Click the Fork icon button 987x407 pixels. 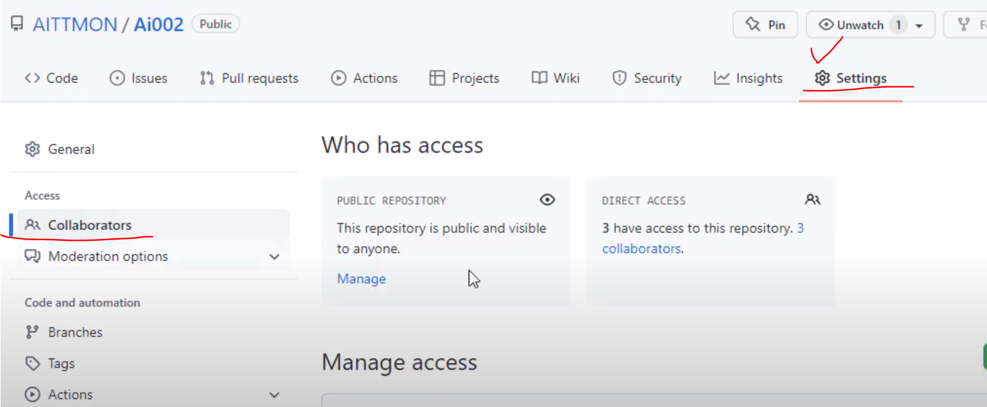point(966,25)
